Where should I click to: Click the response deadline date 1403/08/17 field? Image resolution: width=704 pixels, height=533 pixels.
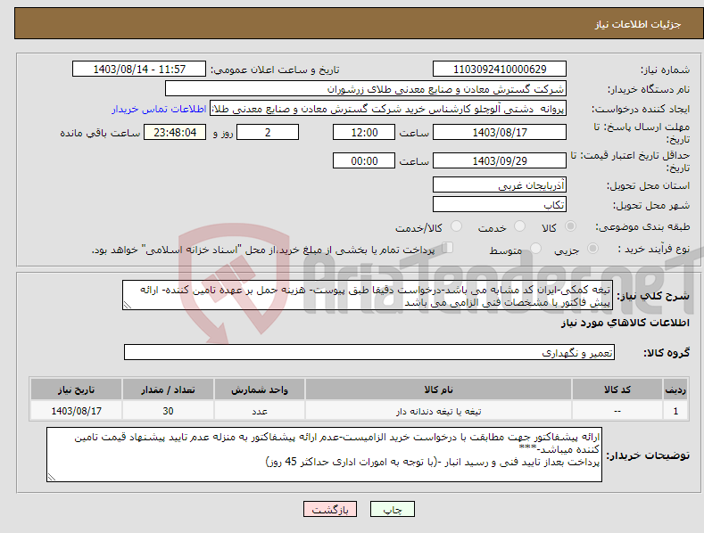[500, 132]
